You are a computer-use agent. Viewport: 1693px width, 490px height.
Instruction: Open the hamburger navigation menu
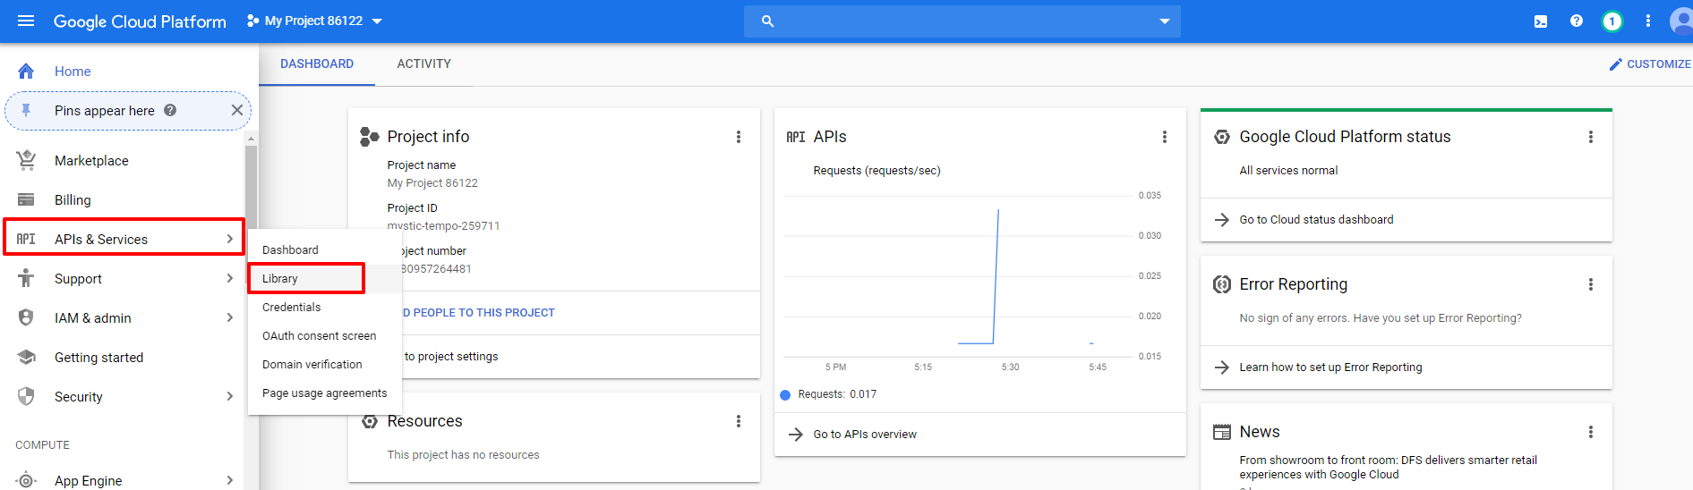click(x=26, y=21)
